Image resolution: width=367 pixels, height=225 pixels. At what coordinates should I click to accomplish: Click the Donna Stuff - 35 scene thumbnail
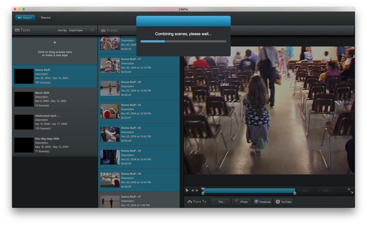pyautogui.click(x=110, y=157)
